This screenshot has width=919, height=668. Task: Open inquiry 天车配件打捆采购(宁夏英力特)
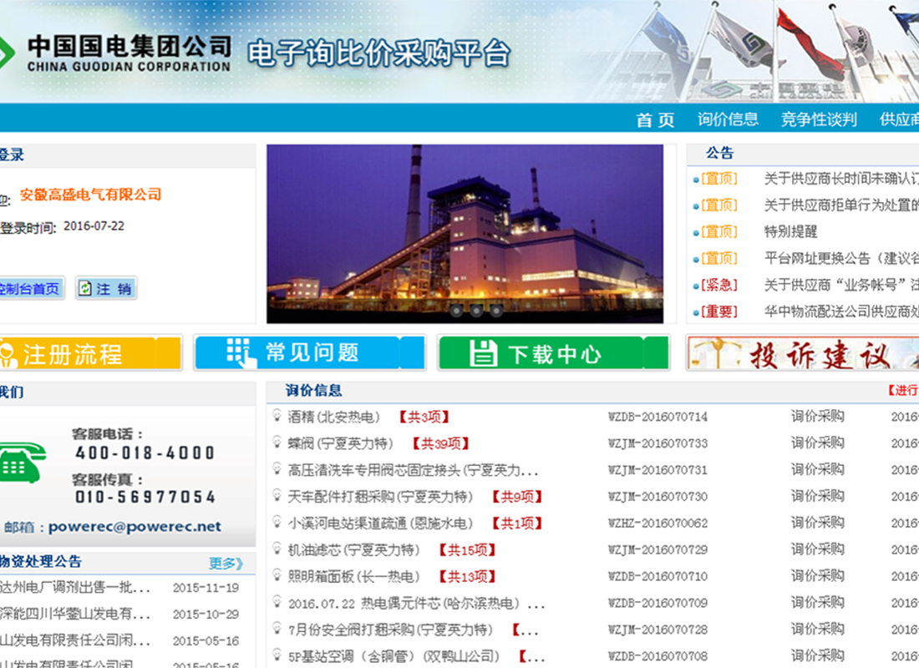(380, 497)
